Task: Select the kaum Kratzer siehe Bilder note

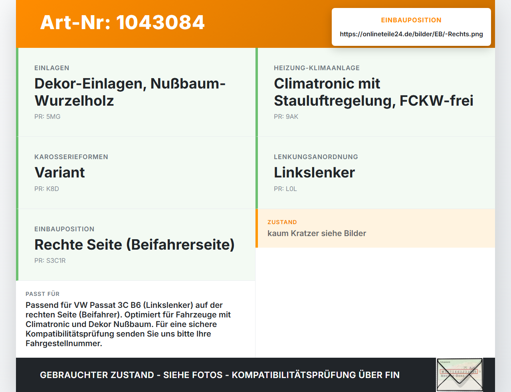Action: [317, 233]
